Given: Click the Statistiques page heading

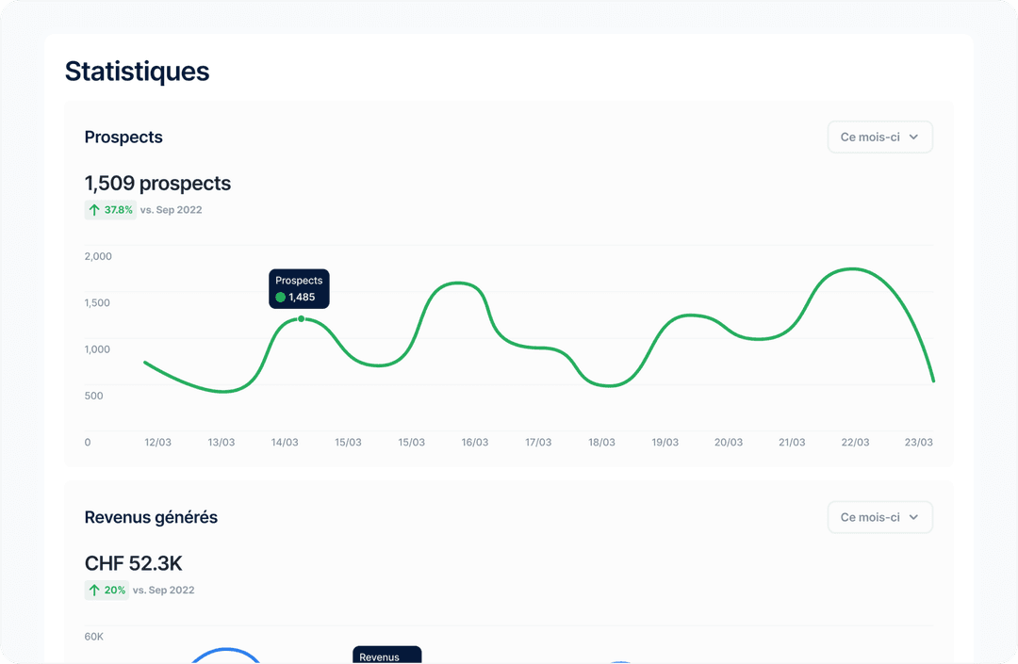Looking at the screenshot, I should (137, 72).
